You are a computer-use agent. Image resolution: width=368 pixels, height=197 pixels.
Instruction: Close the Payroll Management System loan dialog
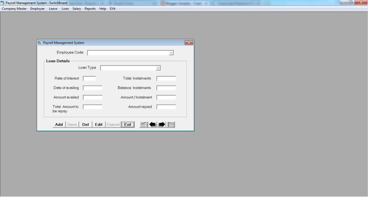(189, 43)
